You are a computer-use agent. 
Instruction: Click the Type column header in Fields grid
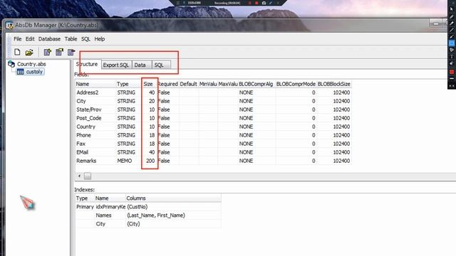[x=128, y=84]
